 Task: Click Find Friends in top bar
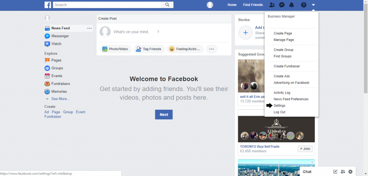[x=253, y=5]
